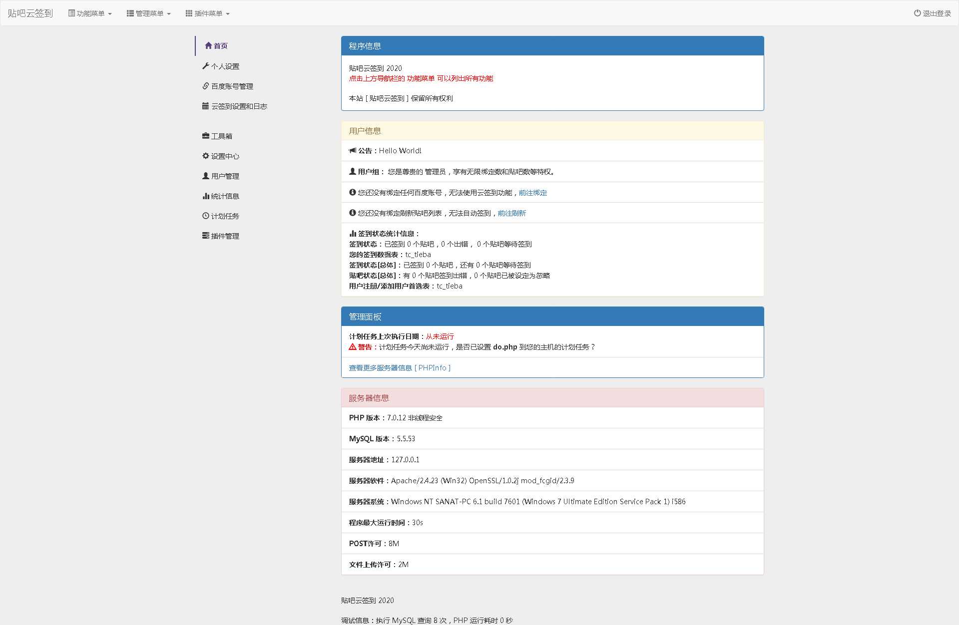Click the user icon for 用户管理
Image resolution: width=959 pixels, height=625 pixels.
[205, 176]
